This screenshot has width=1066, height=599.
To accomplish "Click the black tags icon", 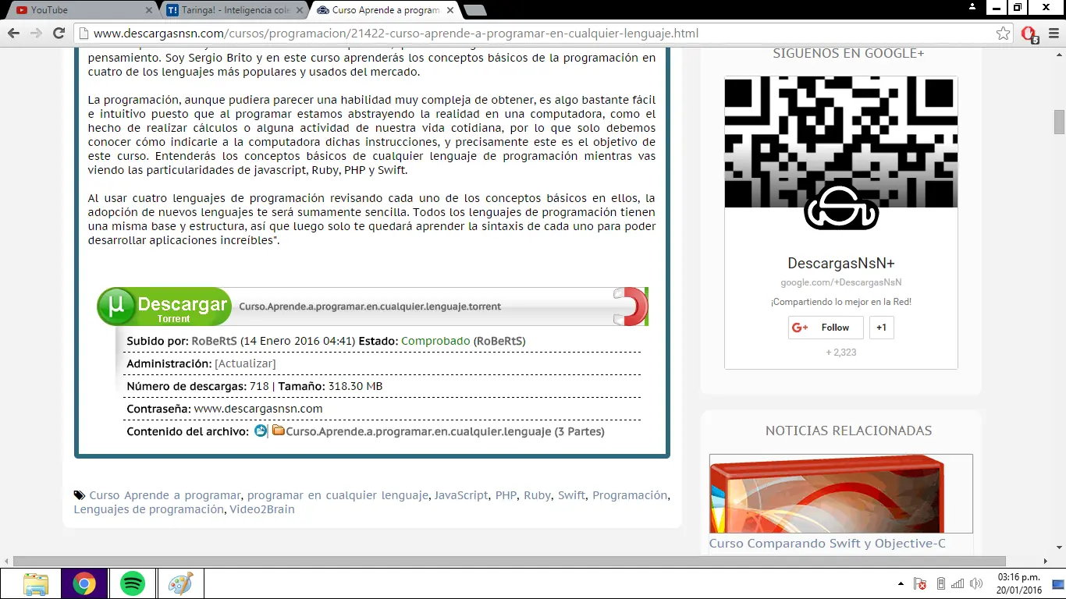I will tap(80, 495).
